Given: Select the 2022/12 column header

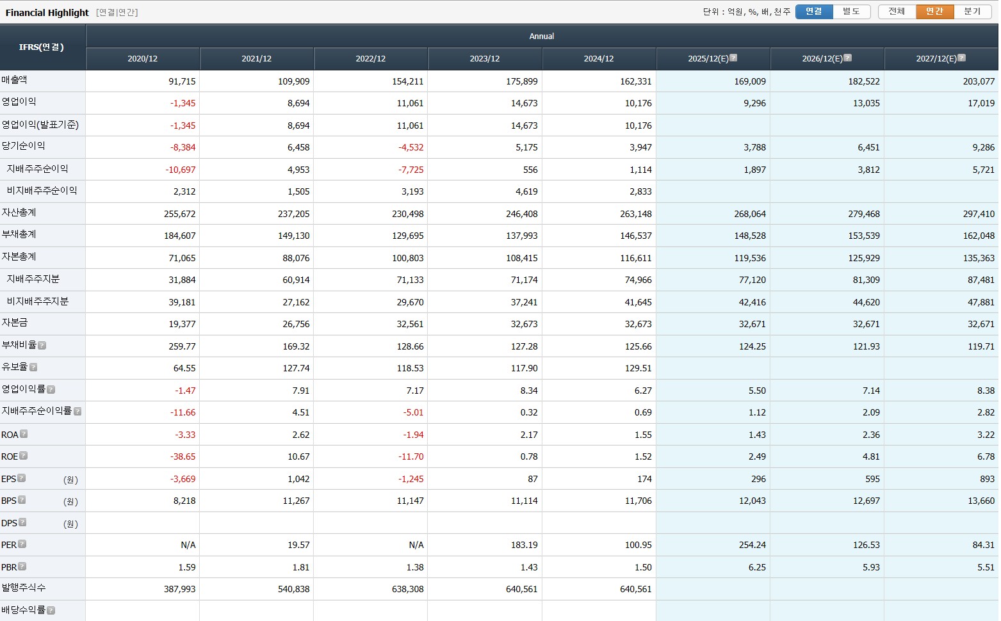Looking at the screenshot, I should (371, 58).
